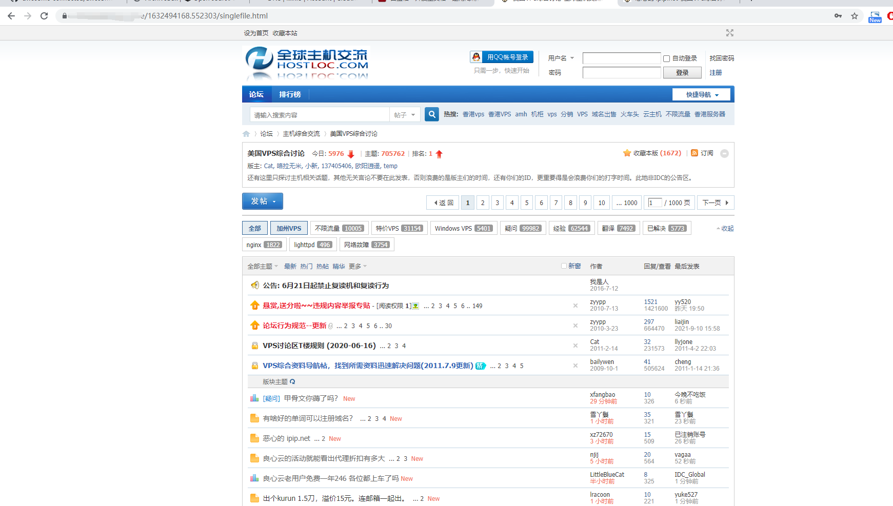Click the orange RSS subscribe icon

pos(694,153)
